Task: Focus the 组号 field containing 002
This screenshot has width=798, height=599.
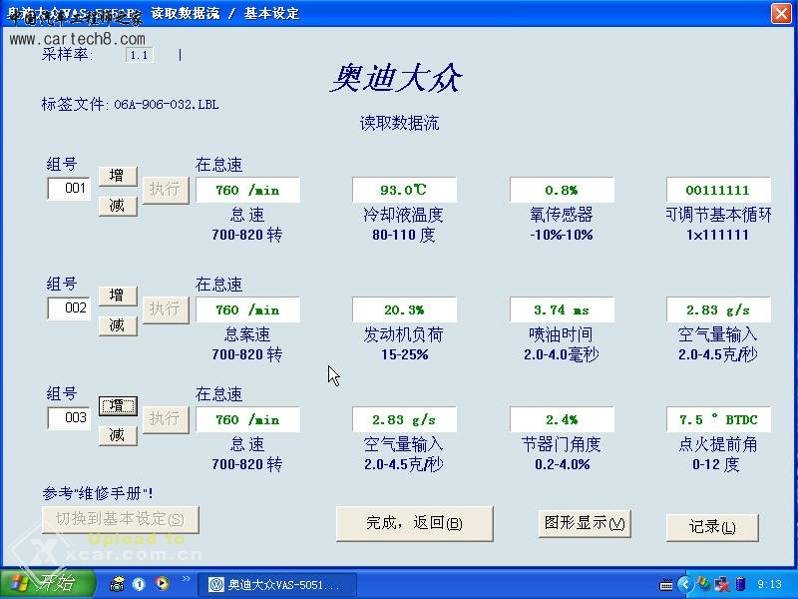Action: (69, 308)
